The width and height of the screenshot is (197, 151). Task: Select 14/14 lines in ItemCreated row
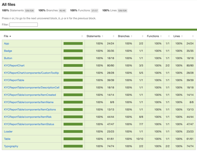190,95
